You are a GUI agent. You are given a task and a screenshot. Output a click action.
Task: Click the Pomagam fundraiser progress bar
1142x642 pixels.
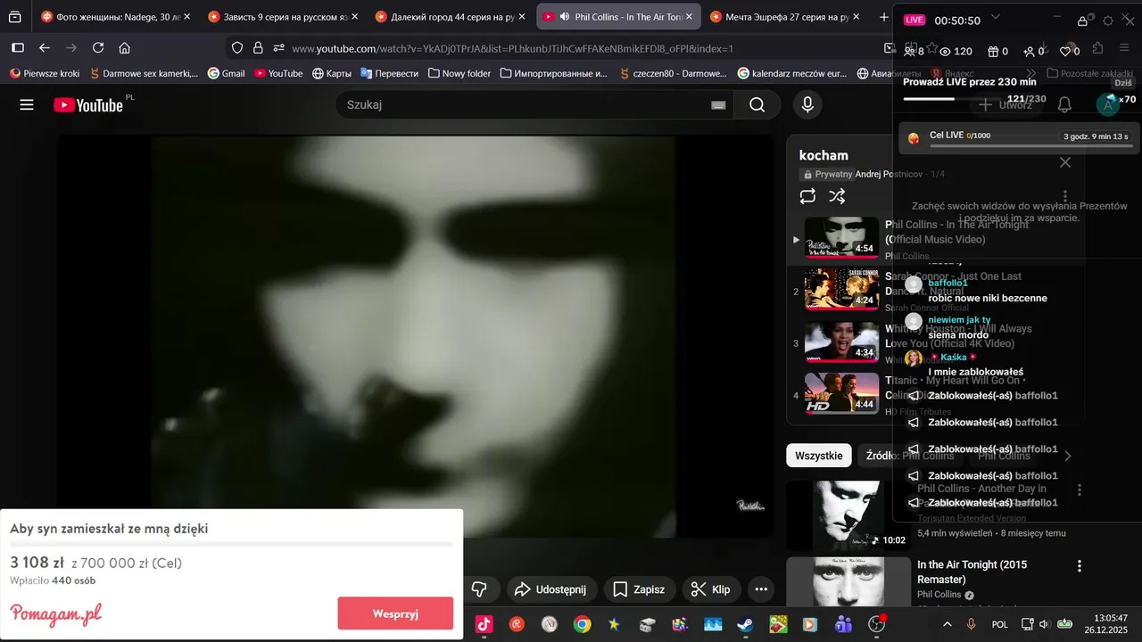point(232,544)
